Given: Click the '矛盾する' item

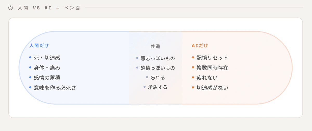Looking at the screenshot, I should [158, 87].
